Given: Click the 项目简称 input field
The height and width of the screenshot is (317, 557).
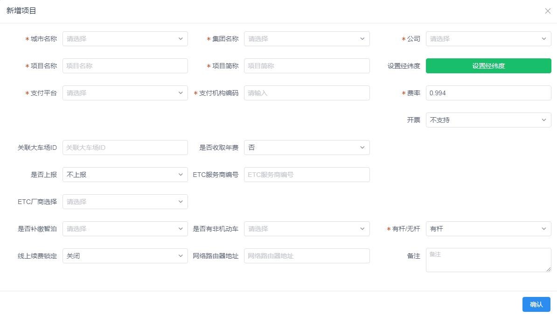Looking at the screenshot, I should [306, 66].
